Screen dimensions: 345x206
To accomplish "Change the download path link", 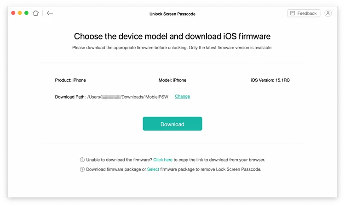I will [183, 96].
